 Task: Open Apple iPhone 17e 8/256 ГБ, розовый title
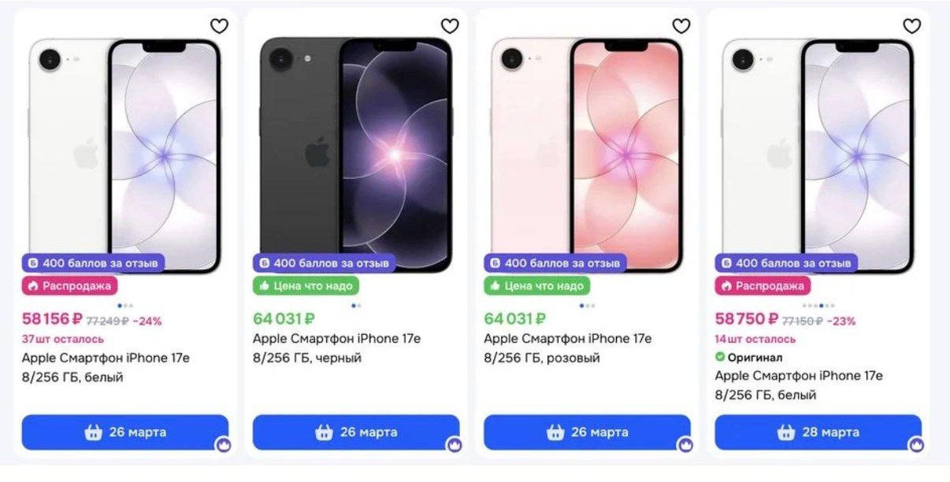(568, 348)
